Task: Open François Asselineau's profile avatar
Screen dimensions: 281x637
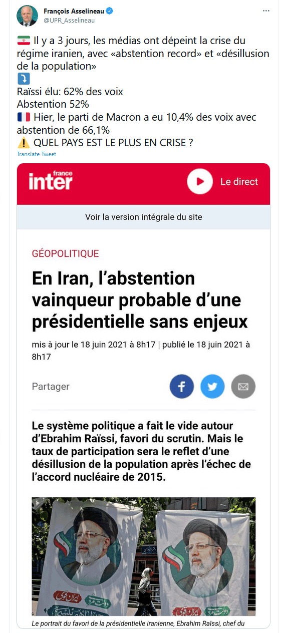Action: (x=27, y=16)
